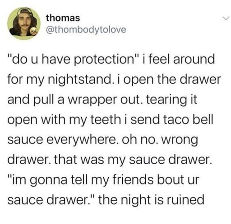
Task: Open the display name "thomas"
Action: 63,18
